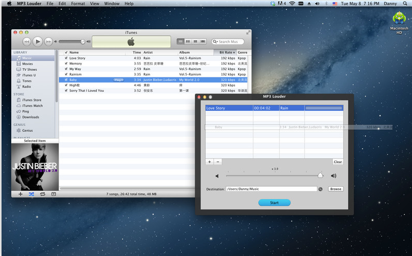Viewport: 412px width, 256px height.
Task: Add a file with MP3 Louder plus button
Action: [x=209, y=162]
